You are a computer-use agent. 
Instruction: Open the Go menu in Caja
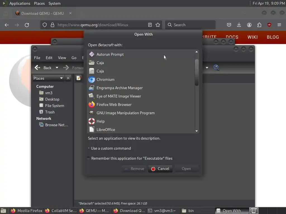coord(74,58)
